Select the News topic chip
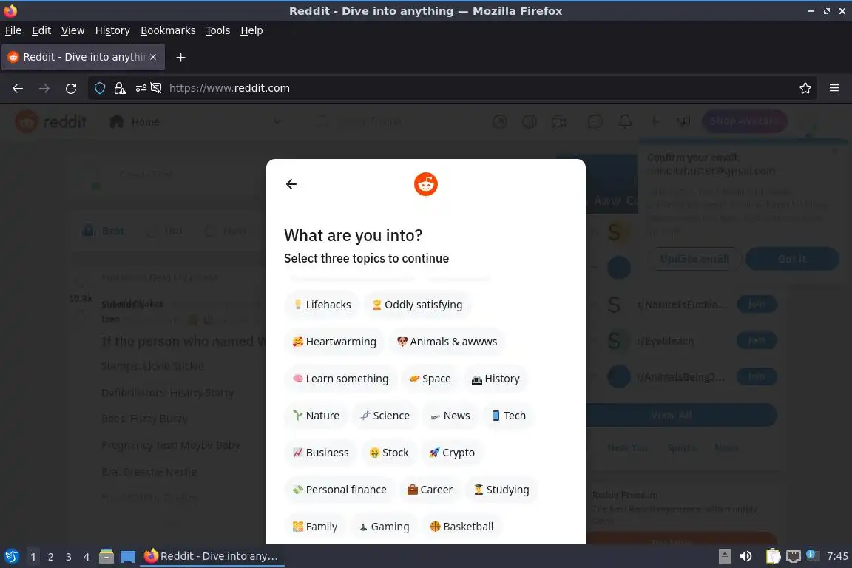 tap(450, 416)
